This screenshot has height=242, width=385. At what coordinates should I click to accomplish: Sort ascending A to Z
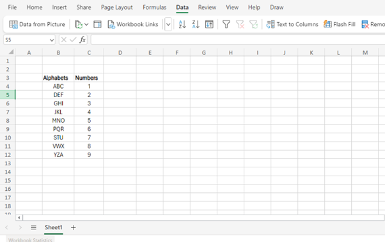[x=182, y=24]
